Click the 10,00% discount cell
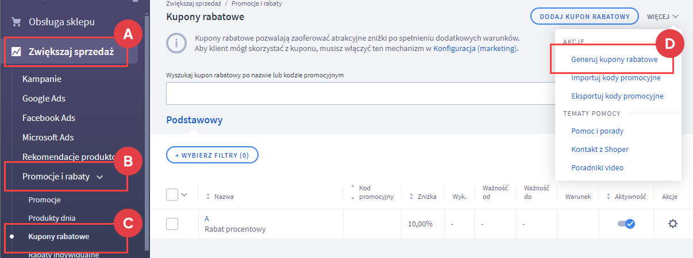 420,224
